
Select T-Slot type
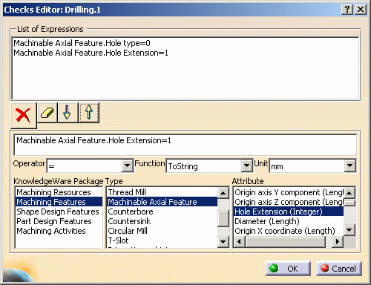coord(162,240)
